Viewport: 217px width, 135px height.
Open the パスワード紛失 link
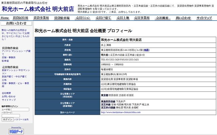point(21,119)
